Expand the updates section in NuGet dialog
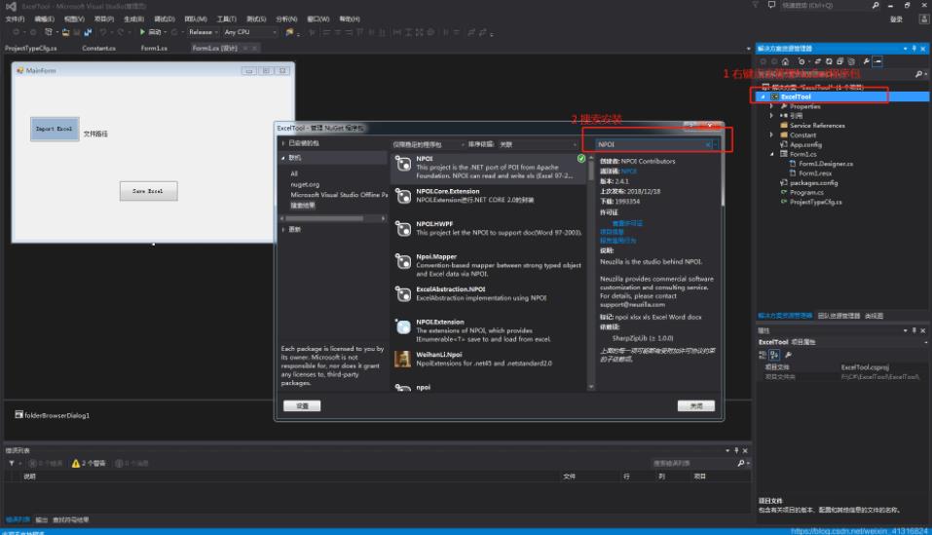Viewport: 932px width, 535px height. pyautogui.click(x=283, y=229)
